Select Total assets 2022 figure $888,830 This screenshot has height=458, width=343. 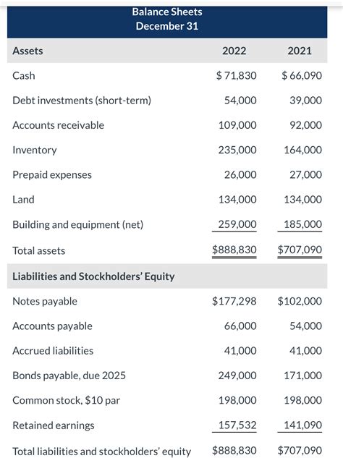(x=234, y=250)
